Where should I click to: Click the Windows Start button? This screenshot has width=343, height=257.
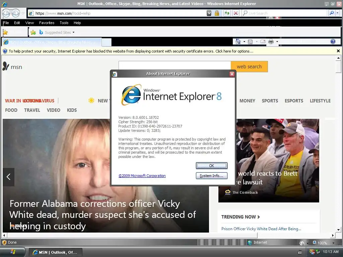13,252
